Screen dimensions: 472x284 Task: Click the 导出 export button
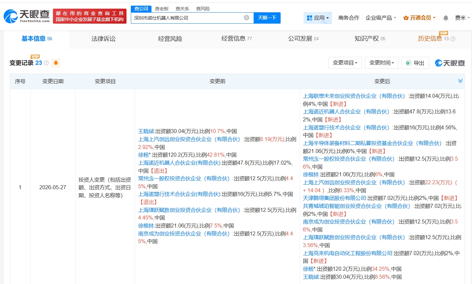pyautogui.click(x=415, y=63)
